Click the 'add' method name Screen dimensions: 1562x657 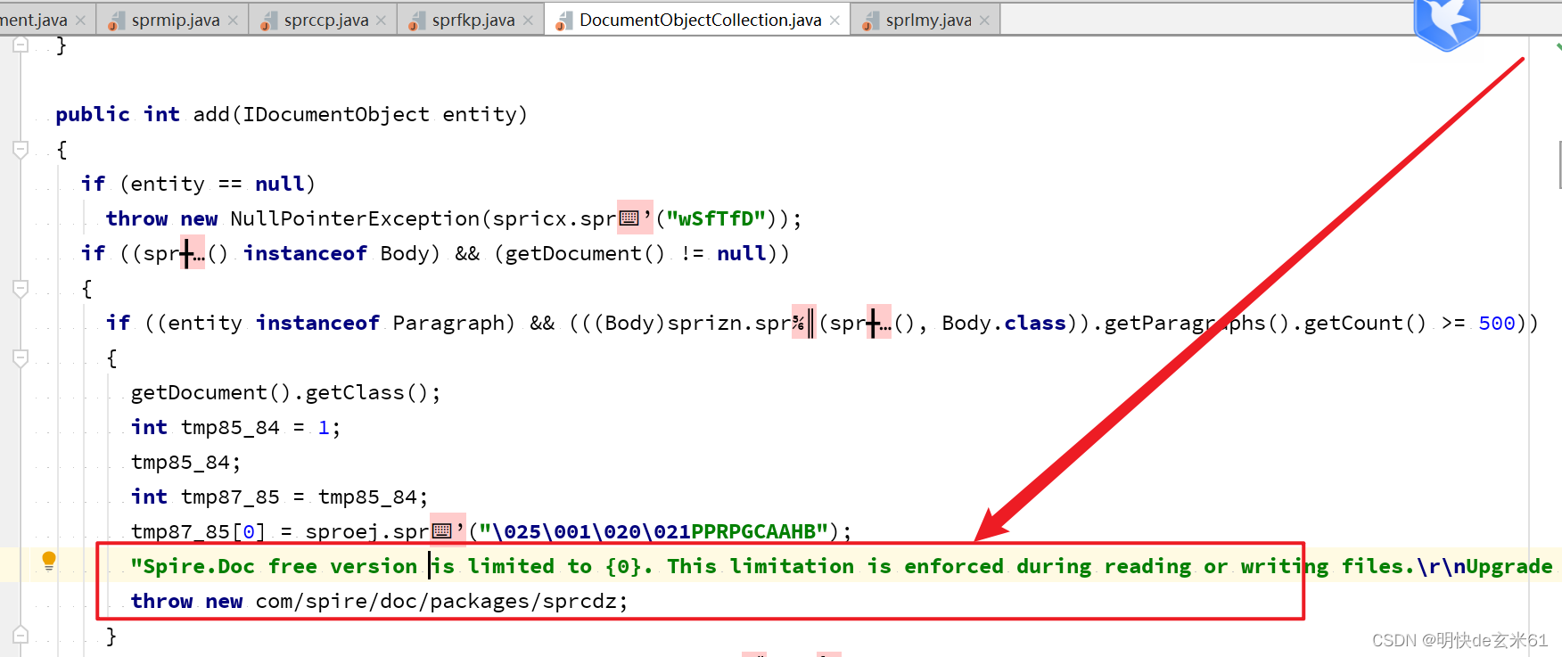[x=211, y=114]
